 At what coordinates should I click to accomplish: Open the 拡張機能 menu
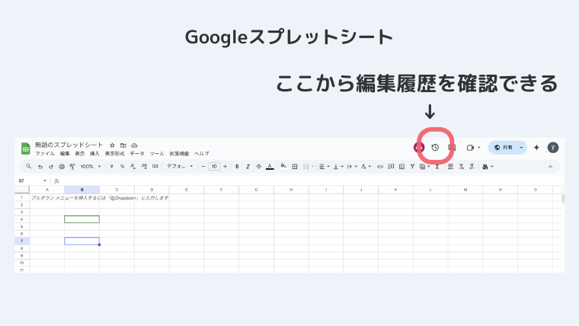[x=179, y=154]
